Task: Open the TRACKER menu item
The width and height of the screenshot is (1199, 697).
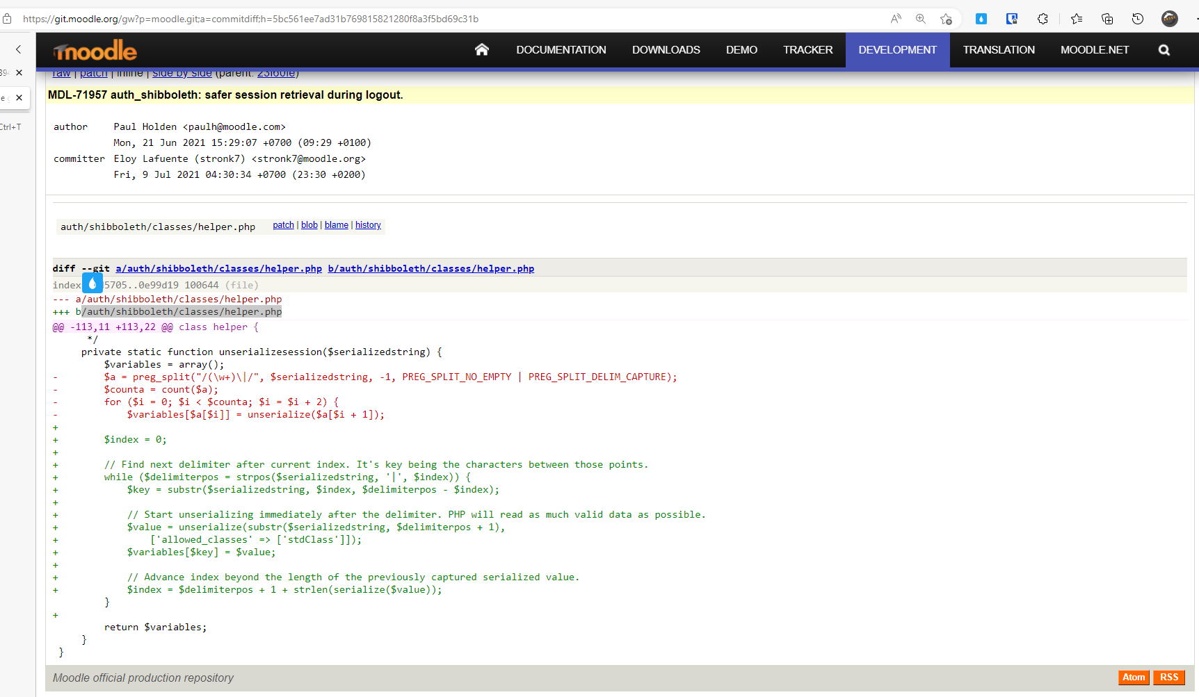Action: 807,50
